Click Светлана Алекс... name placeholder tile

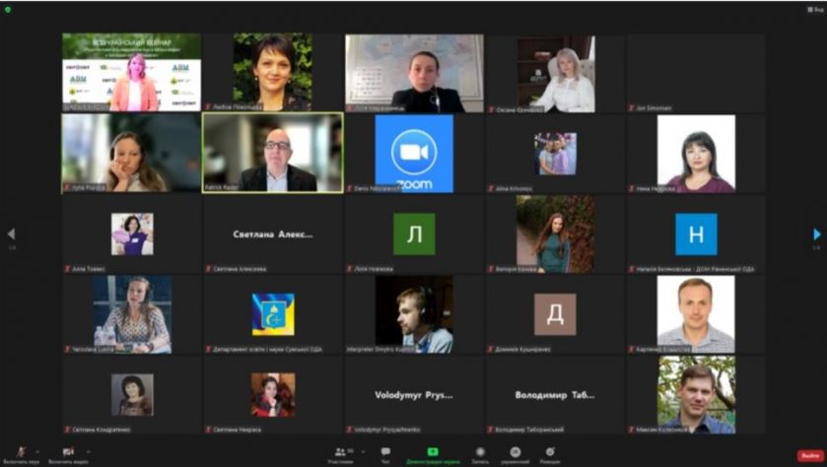pyautogui.click(x=273, y=234)
